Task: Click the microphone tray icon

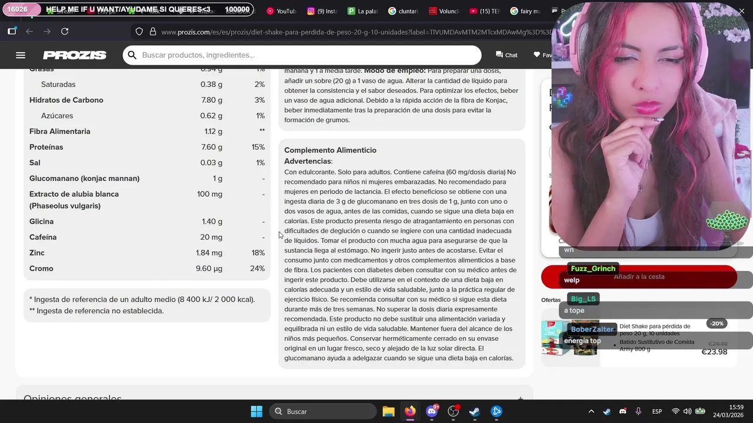Action: pos(638,411)
